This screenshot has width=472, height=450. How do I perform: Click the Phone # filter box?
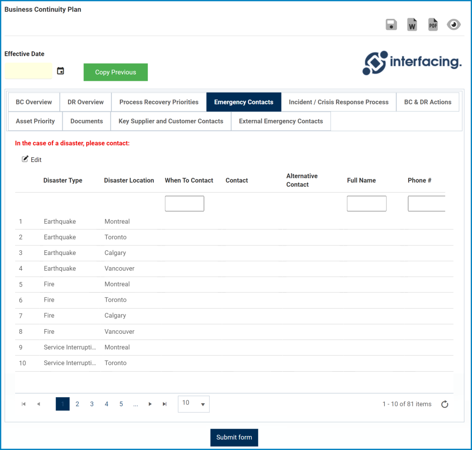pyautogui.click(x=427, y=204)
